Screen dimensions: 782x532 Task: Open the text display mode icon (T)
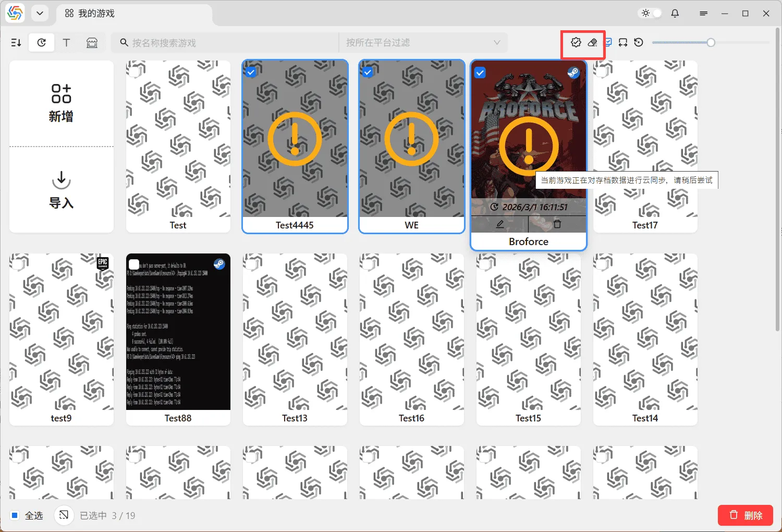[67, 42]
